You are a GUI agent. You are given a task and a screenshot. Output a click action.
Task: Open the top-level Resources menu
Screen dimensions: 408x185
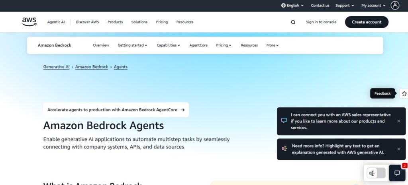(185, 22)
